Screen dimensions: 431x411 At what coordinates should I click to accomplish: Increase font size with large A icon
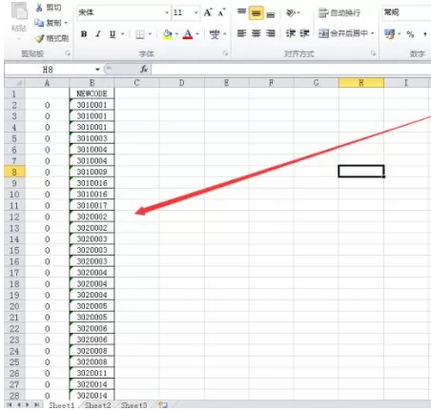(x=208, y=12)
